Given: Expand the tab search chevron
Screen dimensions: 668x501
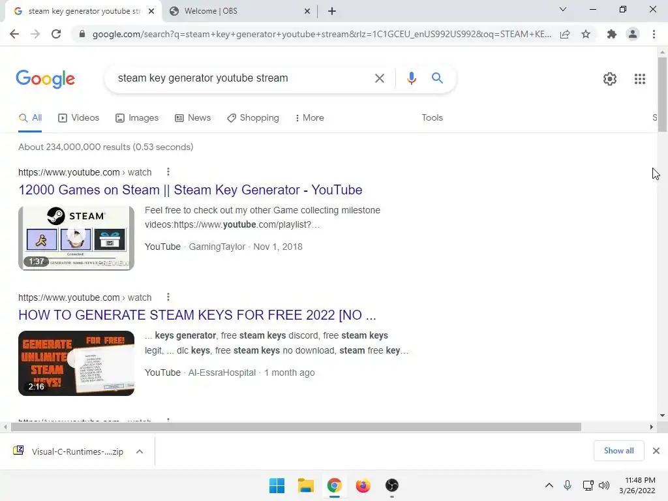Looking at the screenshot, I should tap(563, 9).
